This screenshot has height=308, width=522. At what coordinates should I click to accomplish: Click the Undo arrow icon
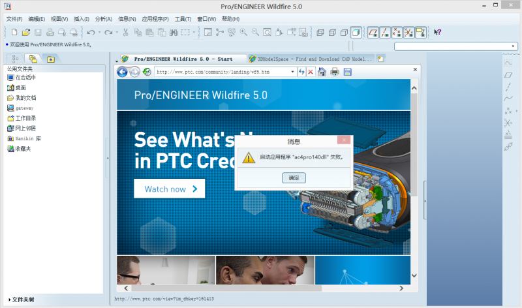91,32
